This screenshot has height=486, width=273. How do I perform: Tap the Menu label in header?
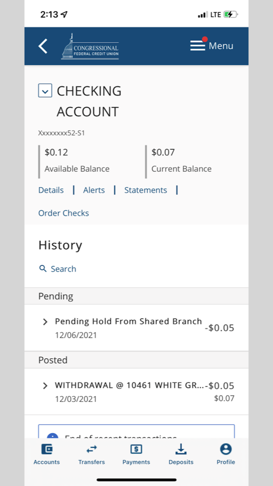coord(221,46)
